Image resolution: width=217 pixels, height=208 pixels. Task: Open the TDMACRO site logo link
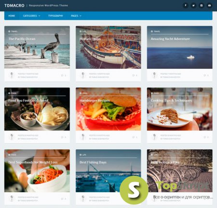14,5
